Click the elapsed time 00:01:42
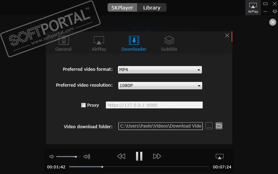Screen dimensions: 278x174 (x=56, y=167)
